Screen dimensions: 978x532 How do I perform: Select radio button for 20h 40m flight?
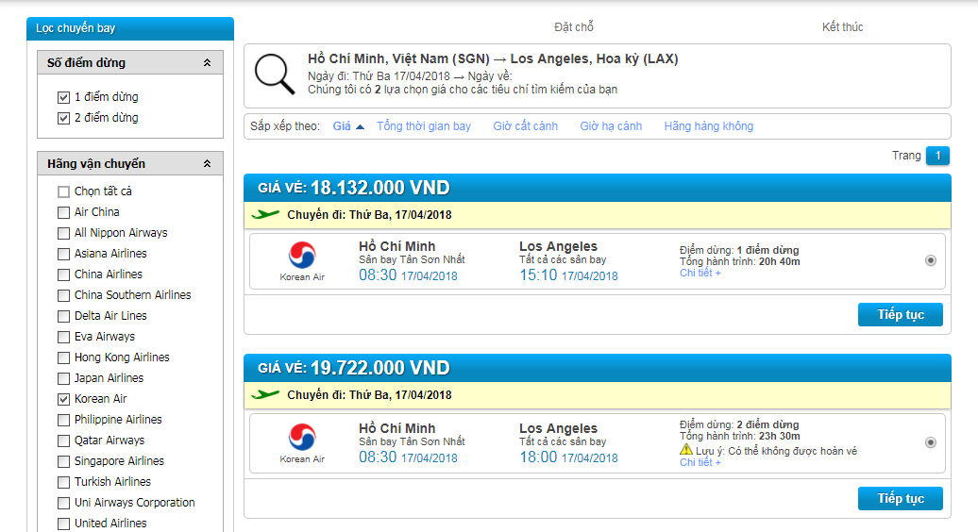pyautogui.click(x=931, y=260)
